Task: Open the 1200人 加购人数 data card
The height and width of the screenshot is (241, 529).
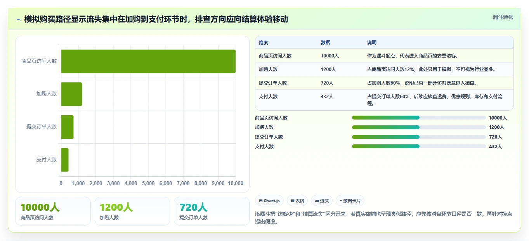Action: tap(132, 211)
